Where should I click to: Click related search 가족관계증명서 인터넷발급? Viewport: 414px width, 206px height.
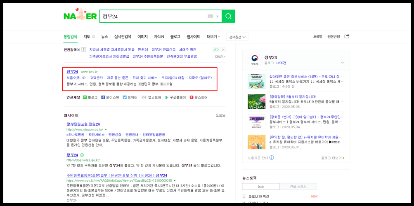[x=109, y=56]
